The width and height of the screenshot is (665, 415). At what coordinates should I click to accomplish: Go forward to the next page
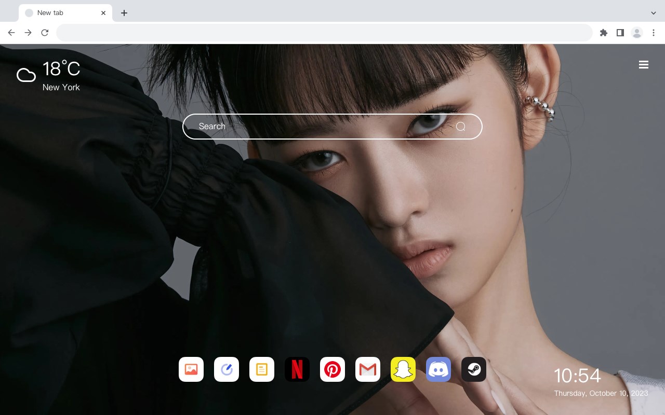tap(28, 33)
